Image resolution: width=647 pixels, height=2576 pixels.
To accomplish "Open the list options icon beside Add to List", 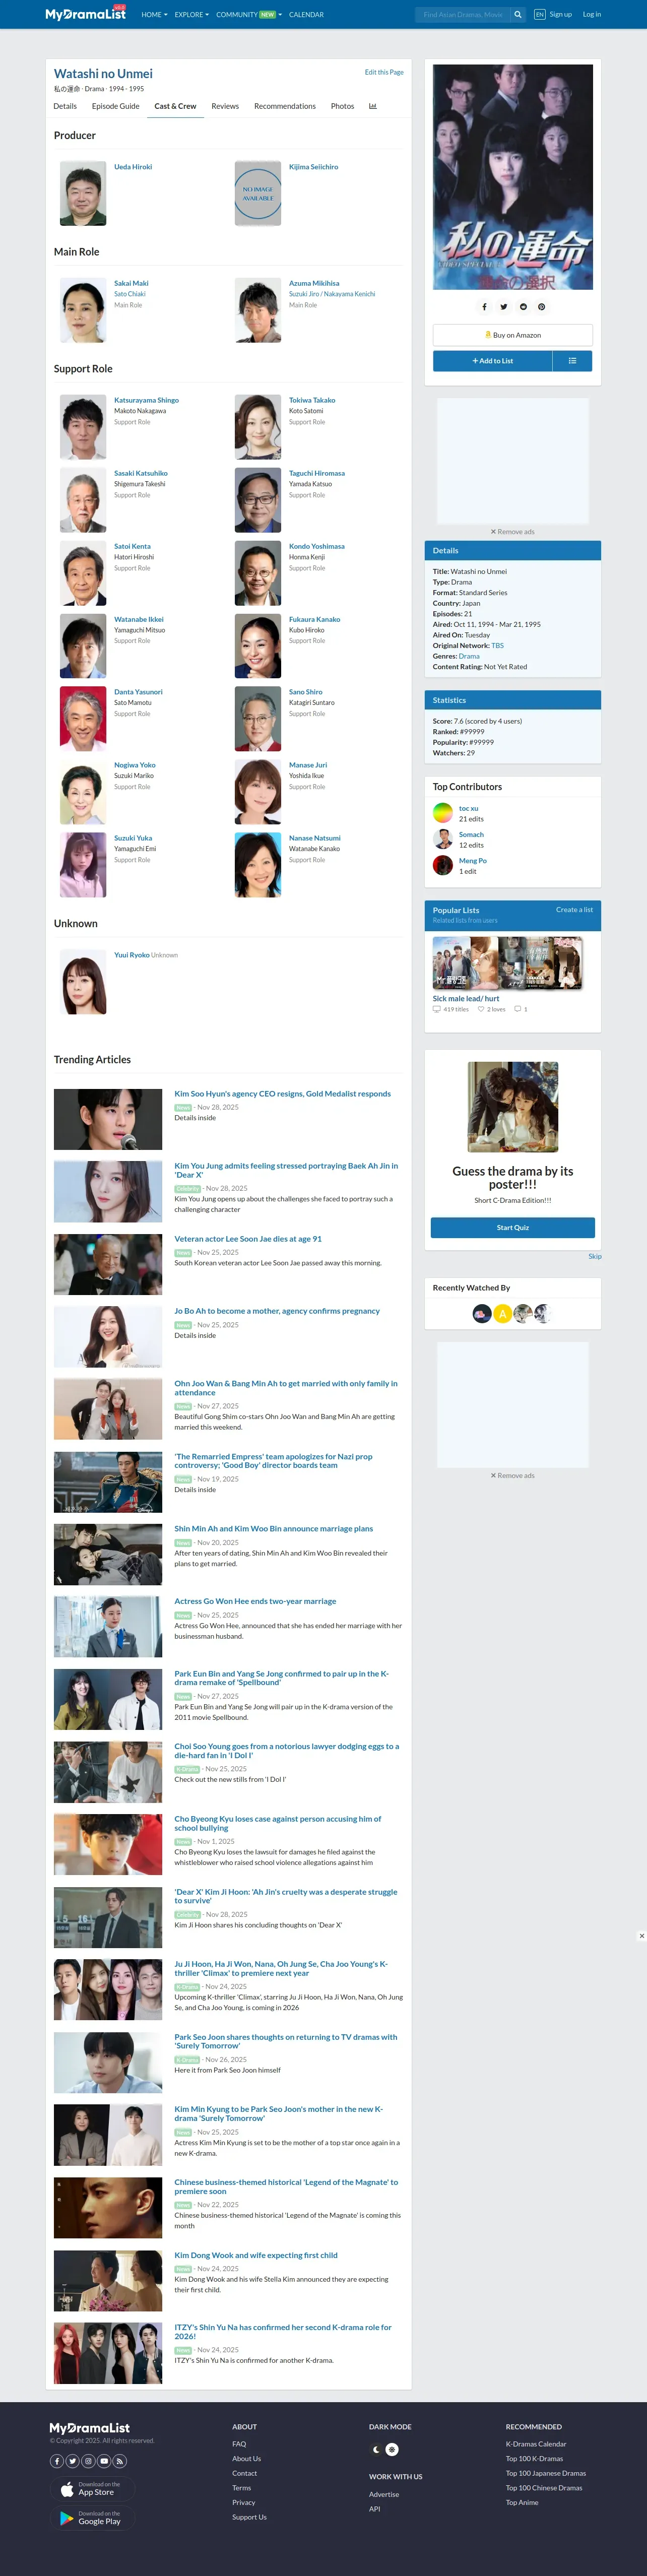I will coord(572,361).
